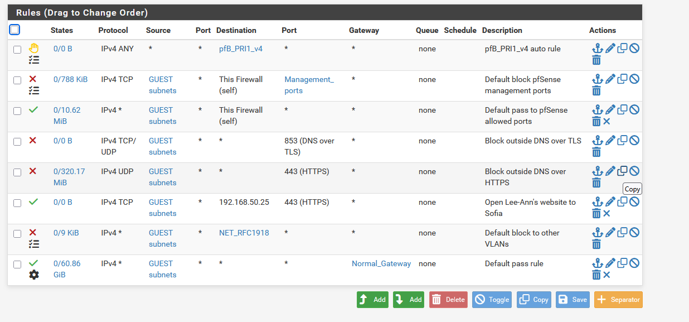Copy the Block outside DNS over HTTPS rule
Screen dimensions: 689x322
[622, 171]
